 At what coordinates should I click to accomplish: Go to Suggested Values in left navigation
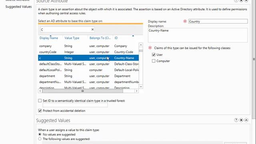[x=18, y=7]
